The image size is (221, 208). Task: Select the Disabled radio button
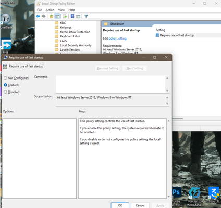(x=5, y=92)
